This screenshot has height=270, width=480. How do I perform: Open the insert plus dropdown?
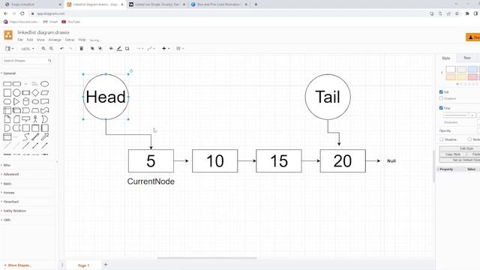(166, 48)
